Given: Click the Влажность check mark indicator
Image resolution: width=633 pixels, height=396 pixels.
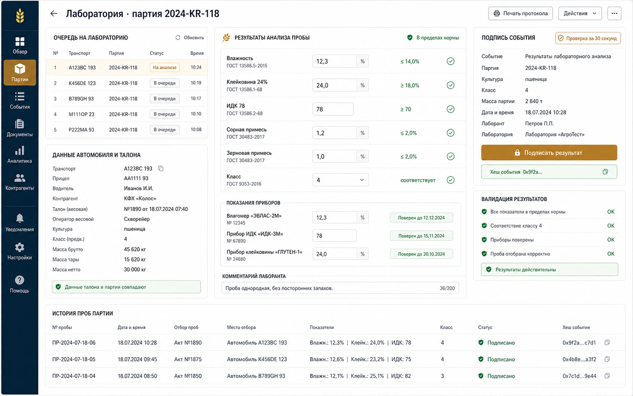Looking at the screenshot, I should [450, 61].
